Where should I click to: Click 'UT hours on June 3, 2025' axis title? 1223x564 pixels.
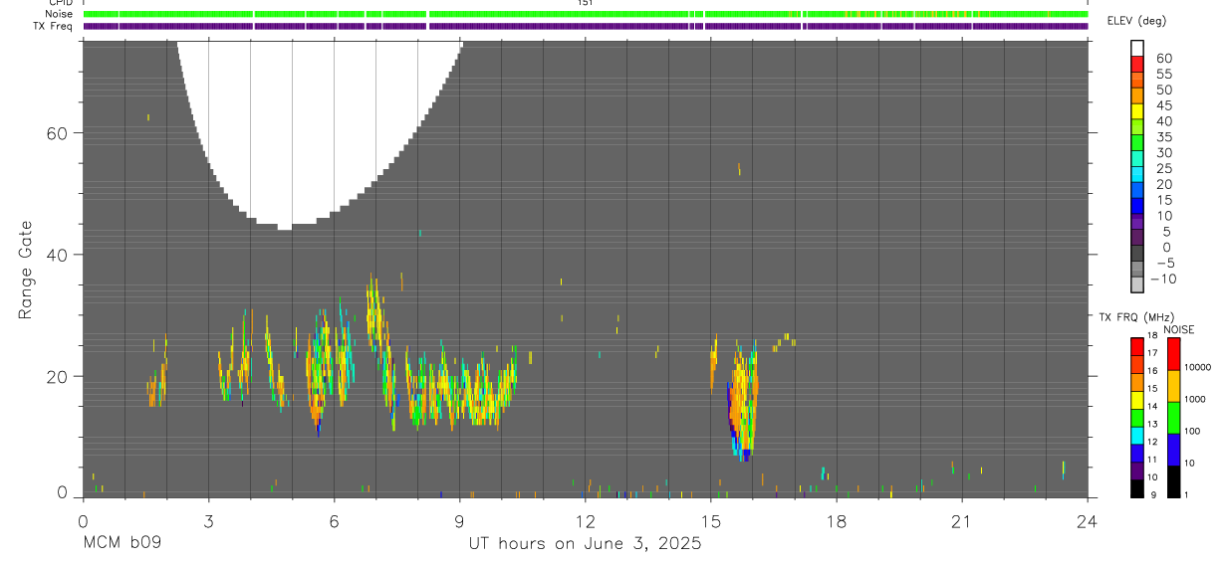(x=586, y=544)
